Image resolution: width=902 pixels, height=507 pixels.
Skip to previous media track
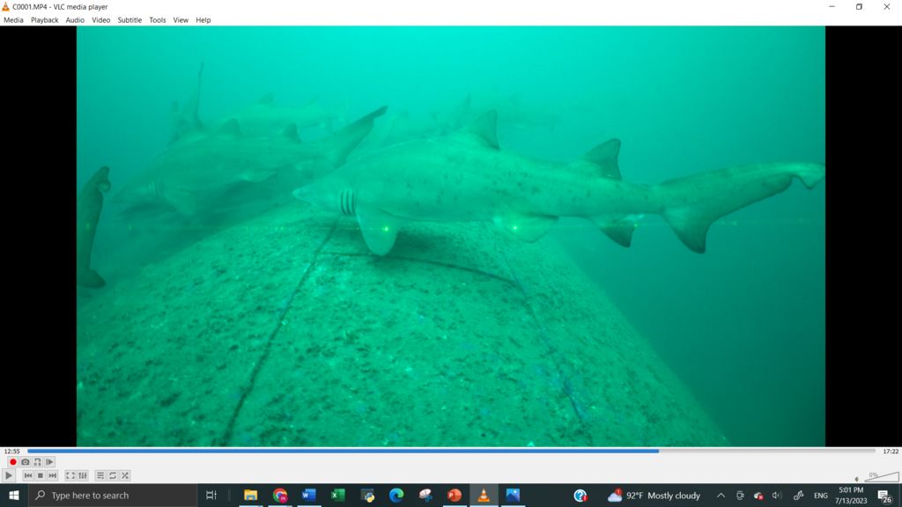(x=28, y=475)
